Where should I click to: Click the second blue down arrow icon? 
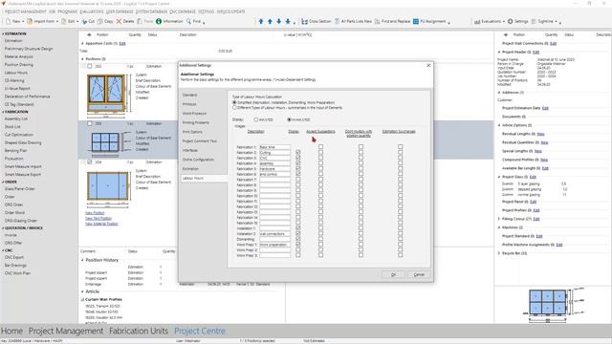click(x=288, y=21)
